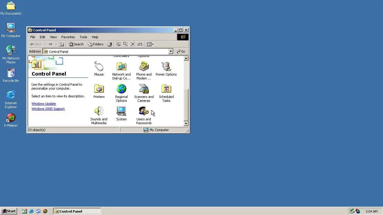
Task: Open the Help menu
Action: (95, 37)
